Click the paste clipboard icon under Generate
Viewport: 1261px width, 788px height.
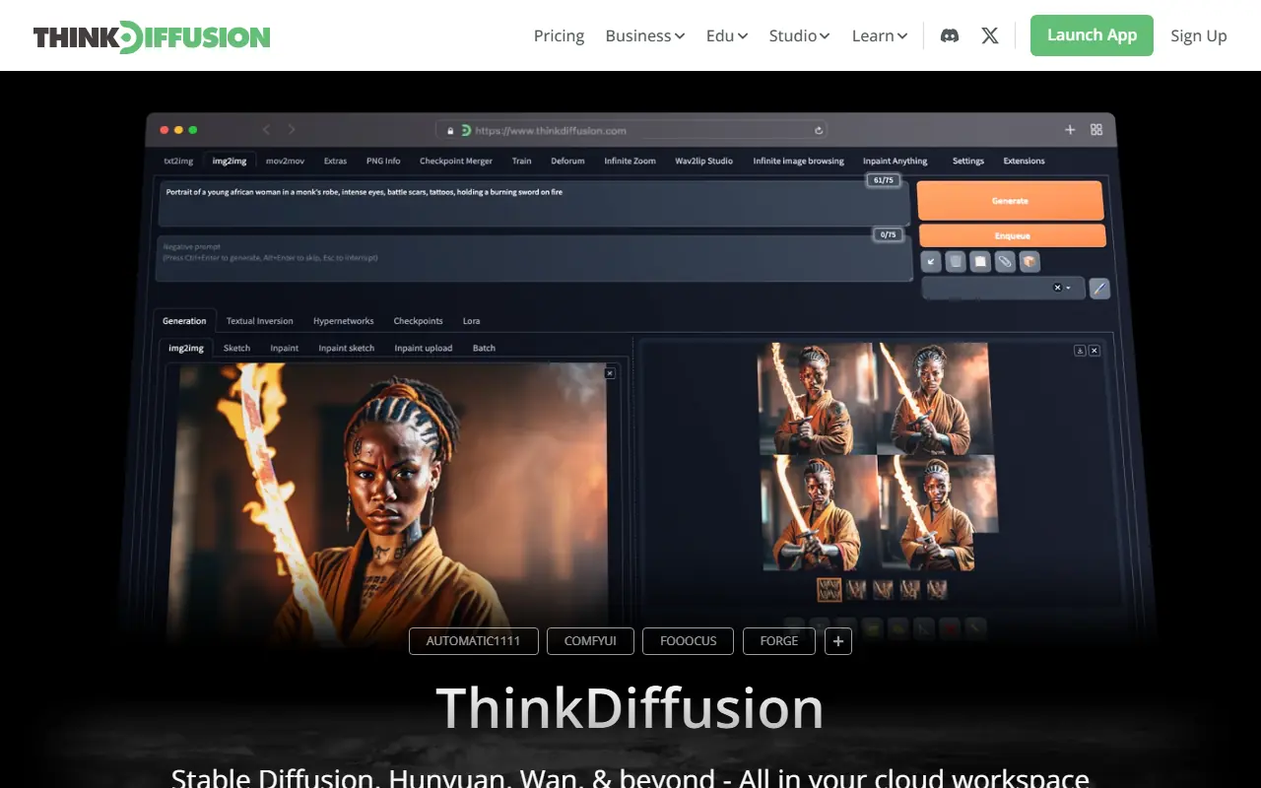coord(979,261)
